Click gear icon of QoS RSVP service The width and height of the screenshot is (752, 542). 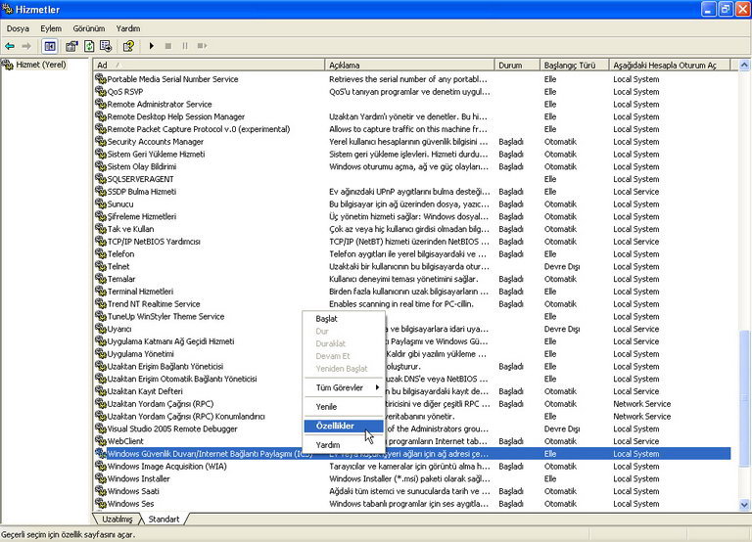(x=101, y=91)
